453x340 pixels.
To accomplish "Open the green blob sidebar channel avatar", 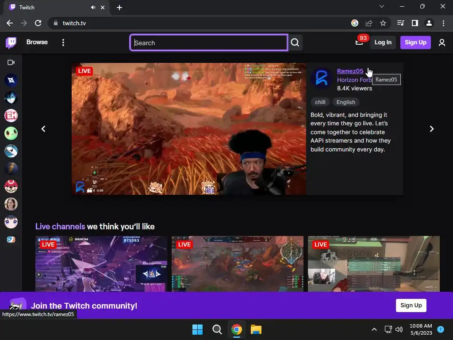I will (11, 133).
